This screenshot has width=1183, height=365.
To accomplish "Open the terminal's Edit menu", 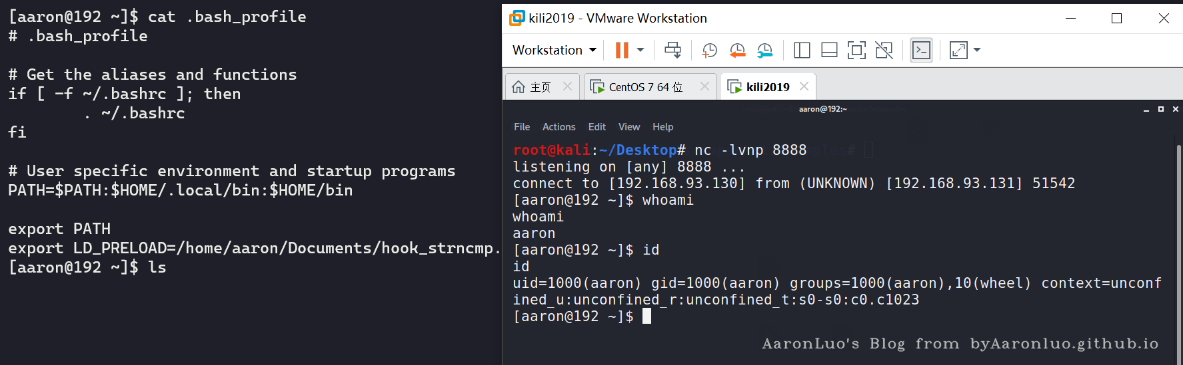I will pyautogui.click(x=596, y=127).
